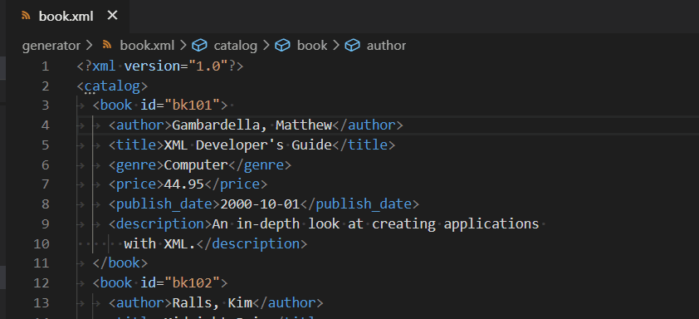Expand breadcrumb chevron after catalog
This screenshot has height=319, width=699.
[266, 46]
